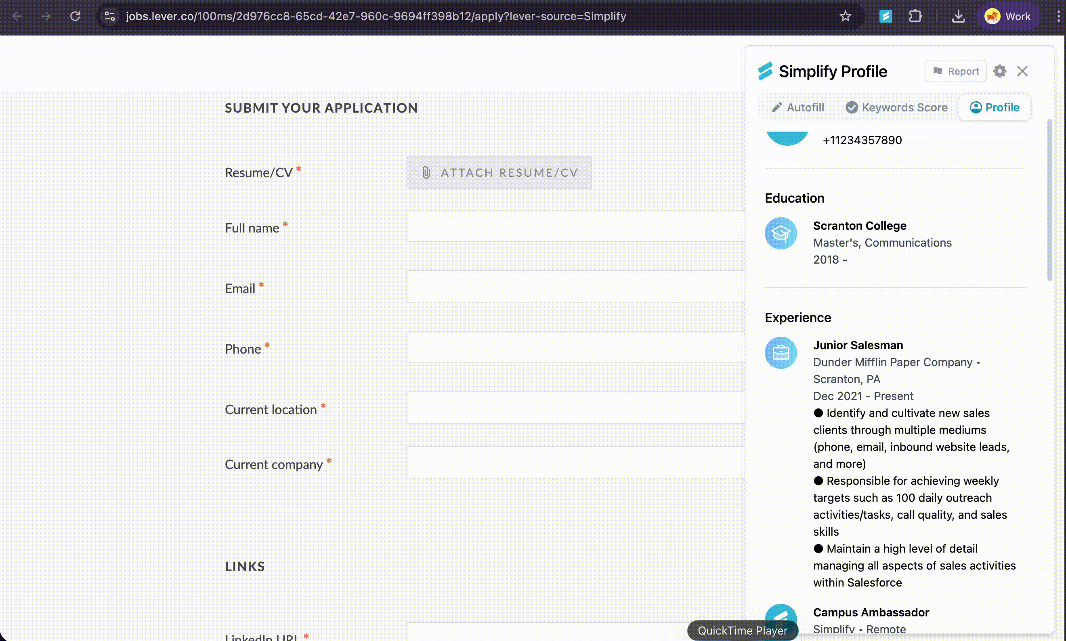Open Chrome's three-dot menu
The image size is (1066, 641).
(x=1058, y=17)
